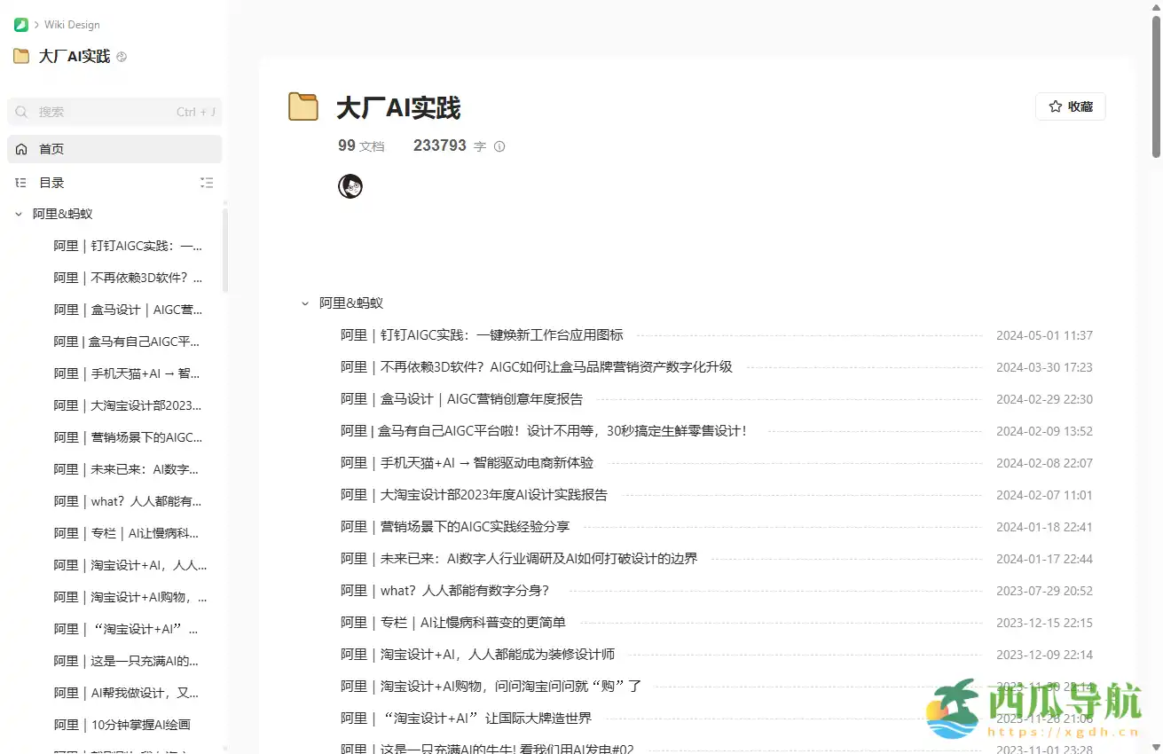Click the folder icon beside sidebar title 大厂AI实践
Screen dimensions: 1163x754
click(x=21, y=55)
